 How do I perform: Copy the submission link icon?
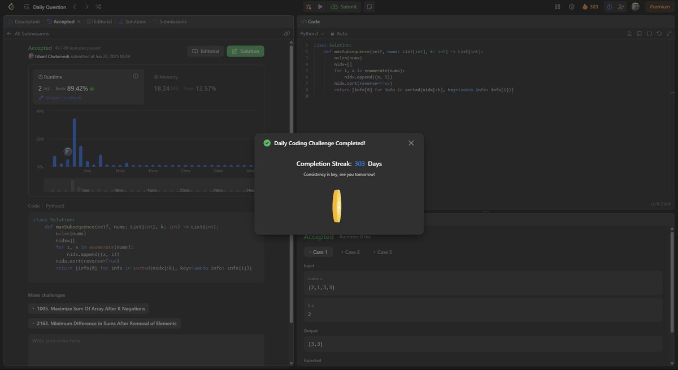(287, 33)
